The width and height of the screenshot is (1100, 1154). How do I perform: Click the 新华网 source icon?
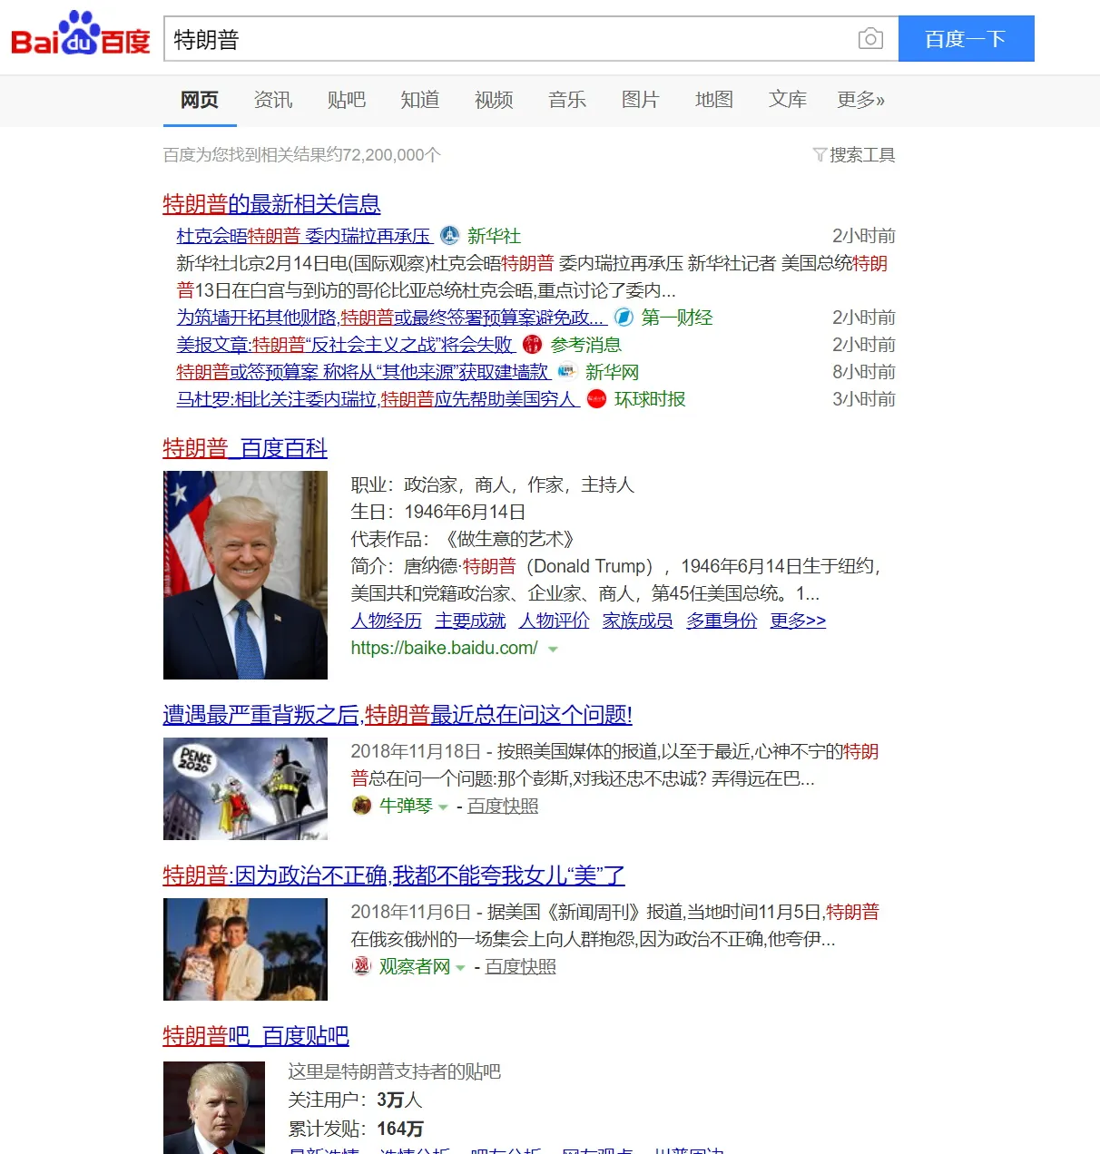[x=567, y=372]
